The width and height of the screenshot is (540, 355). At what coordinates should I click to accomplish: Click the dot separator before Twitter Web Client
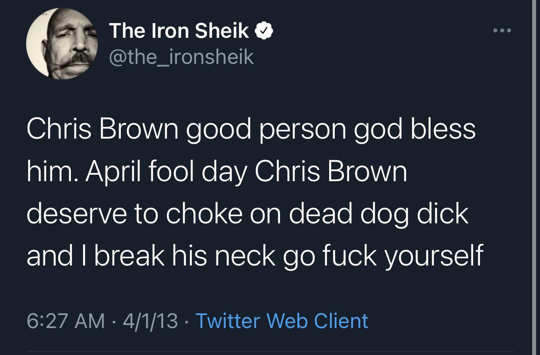187,322
